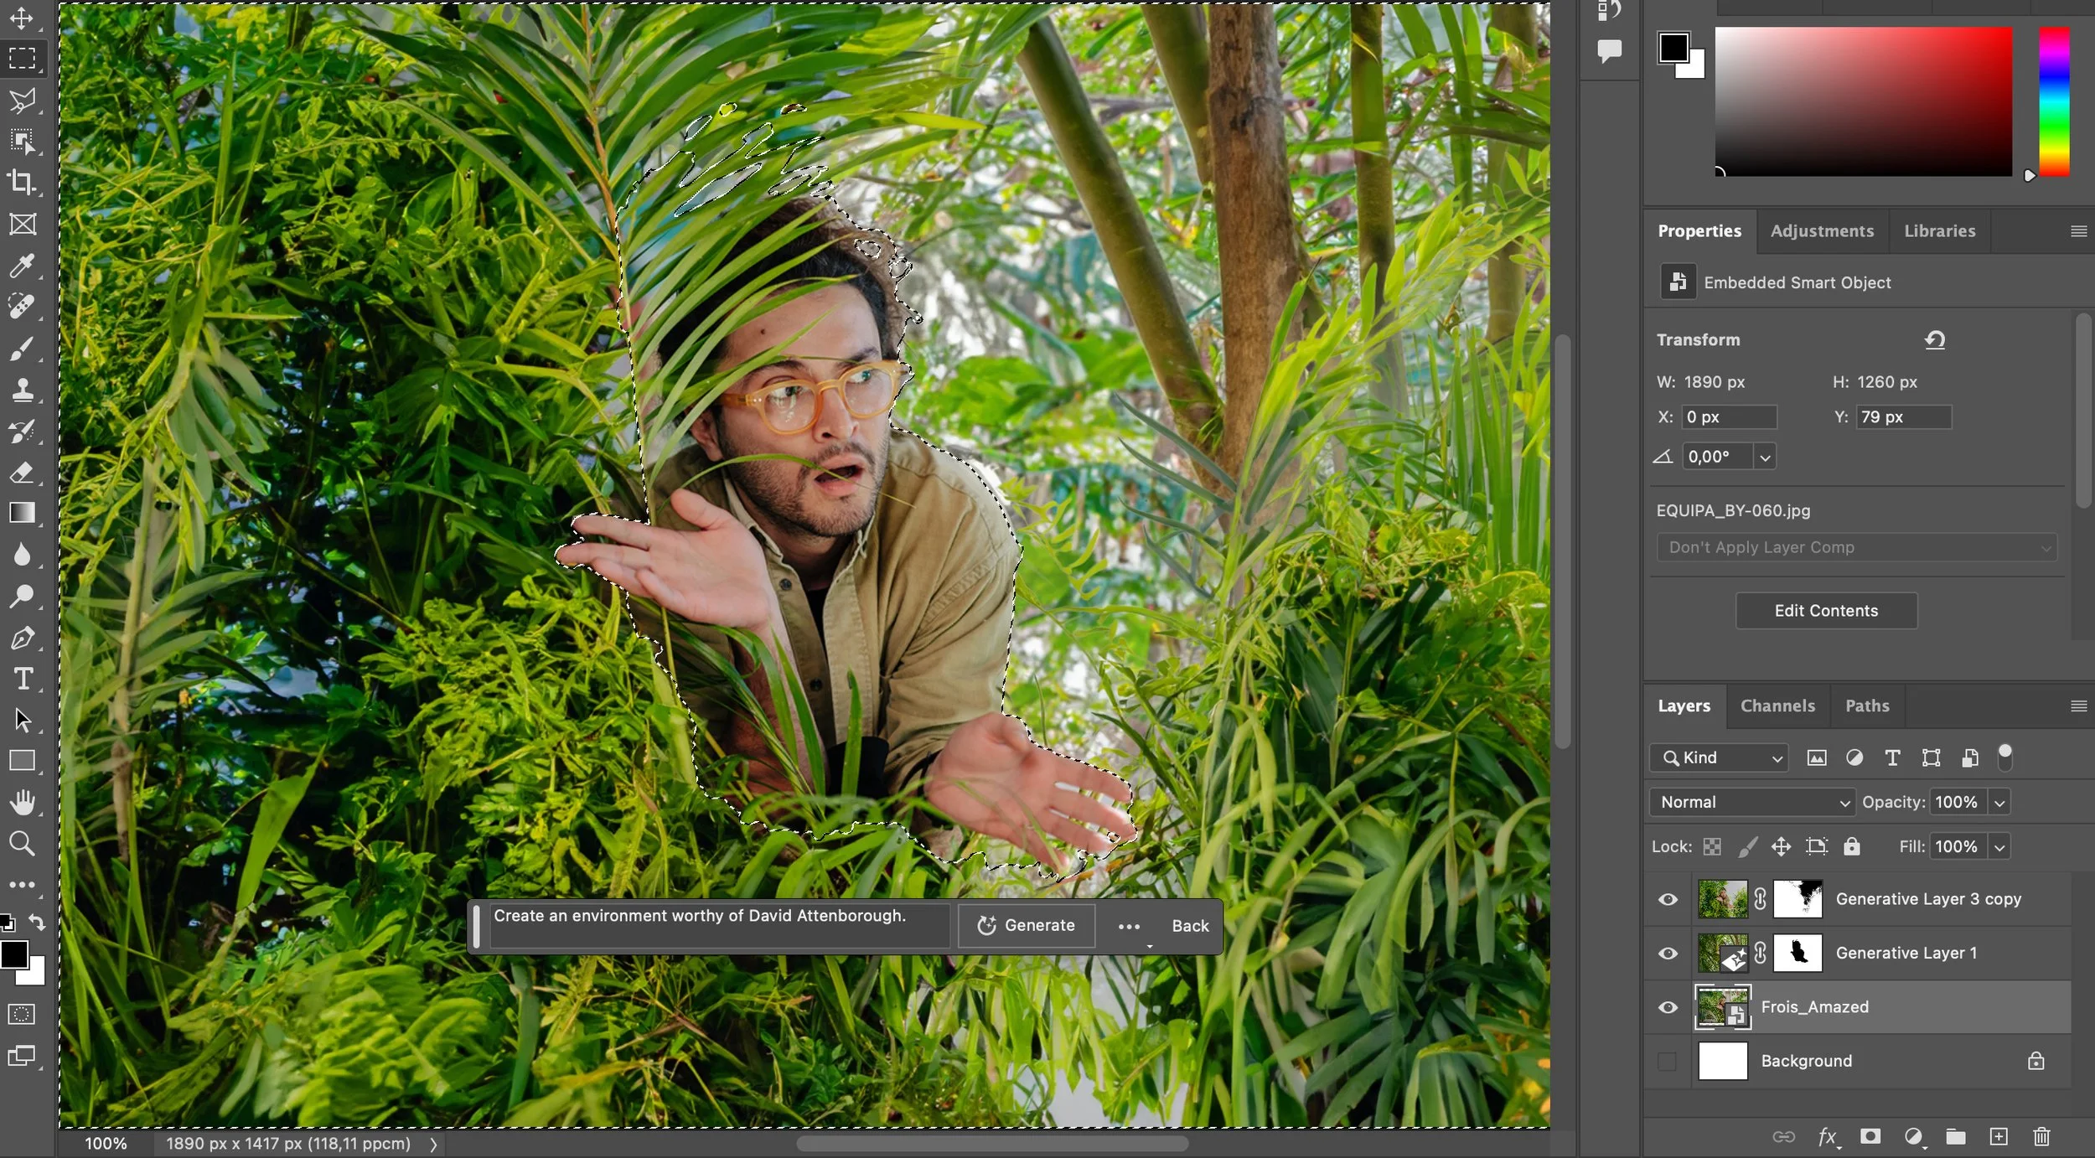Image resolution: width=2095 pixels, height=1158 pixels.
Task: Select the Crop tool
Action: point(22,183)
